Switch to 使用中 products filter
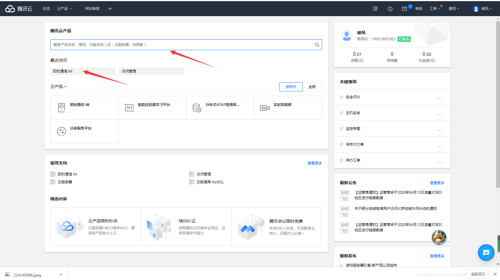This screenshot has width=500, height=280. (291, 87)
